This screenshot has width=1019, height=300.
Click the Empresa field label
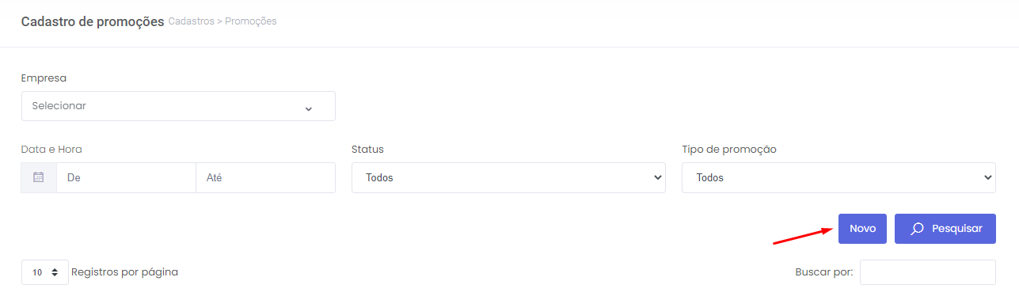point(44,78)
